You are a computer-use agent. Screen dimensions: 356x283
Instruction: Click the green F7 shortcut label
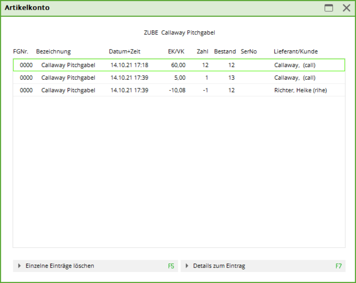(x=338, y=266)
